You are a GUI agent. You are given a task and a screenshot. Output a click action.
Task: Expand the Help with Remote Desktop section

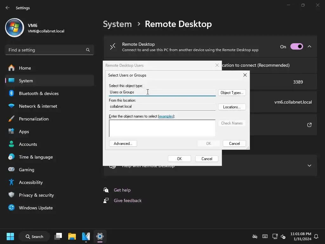coord(309,166)
